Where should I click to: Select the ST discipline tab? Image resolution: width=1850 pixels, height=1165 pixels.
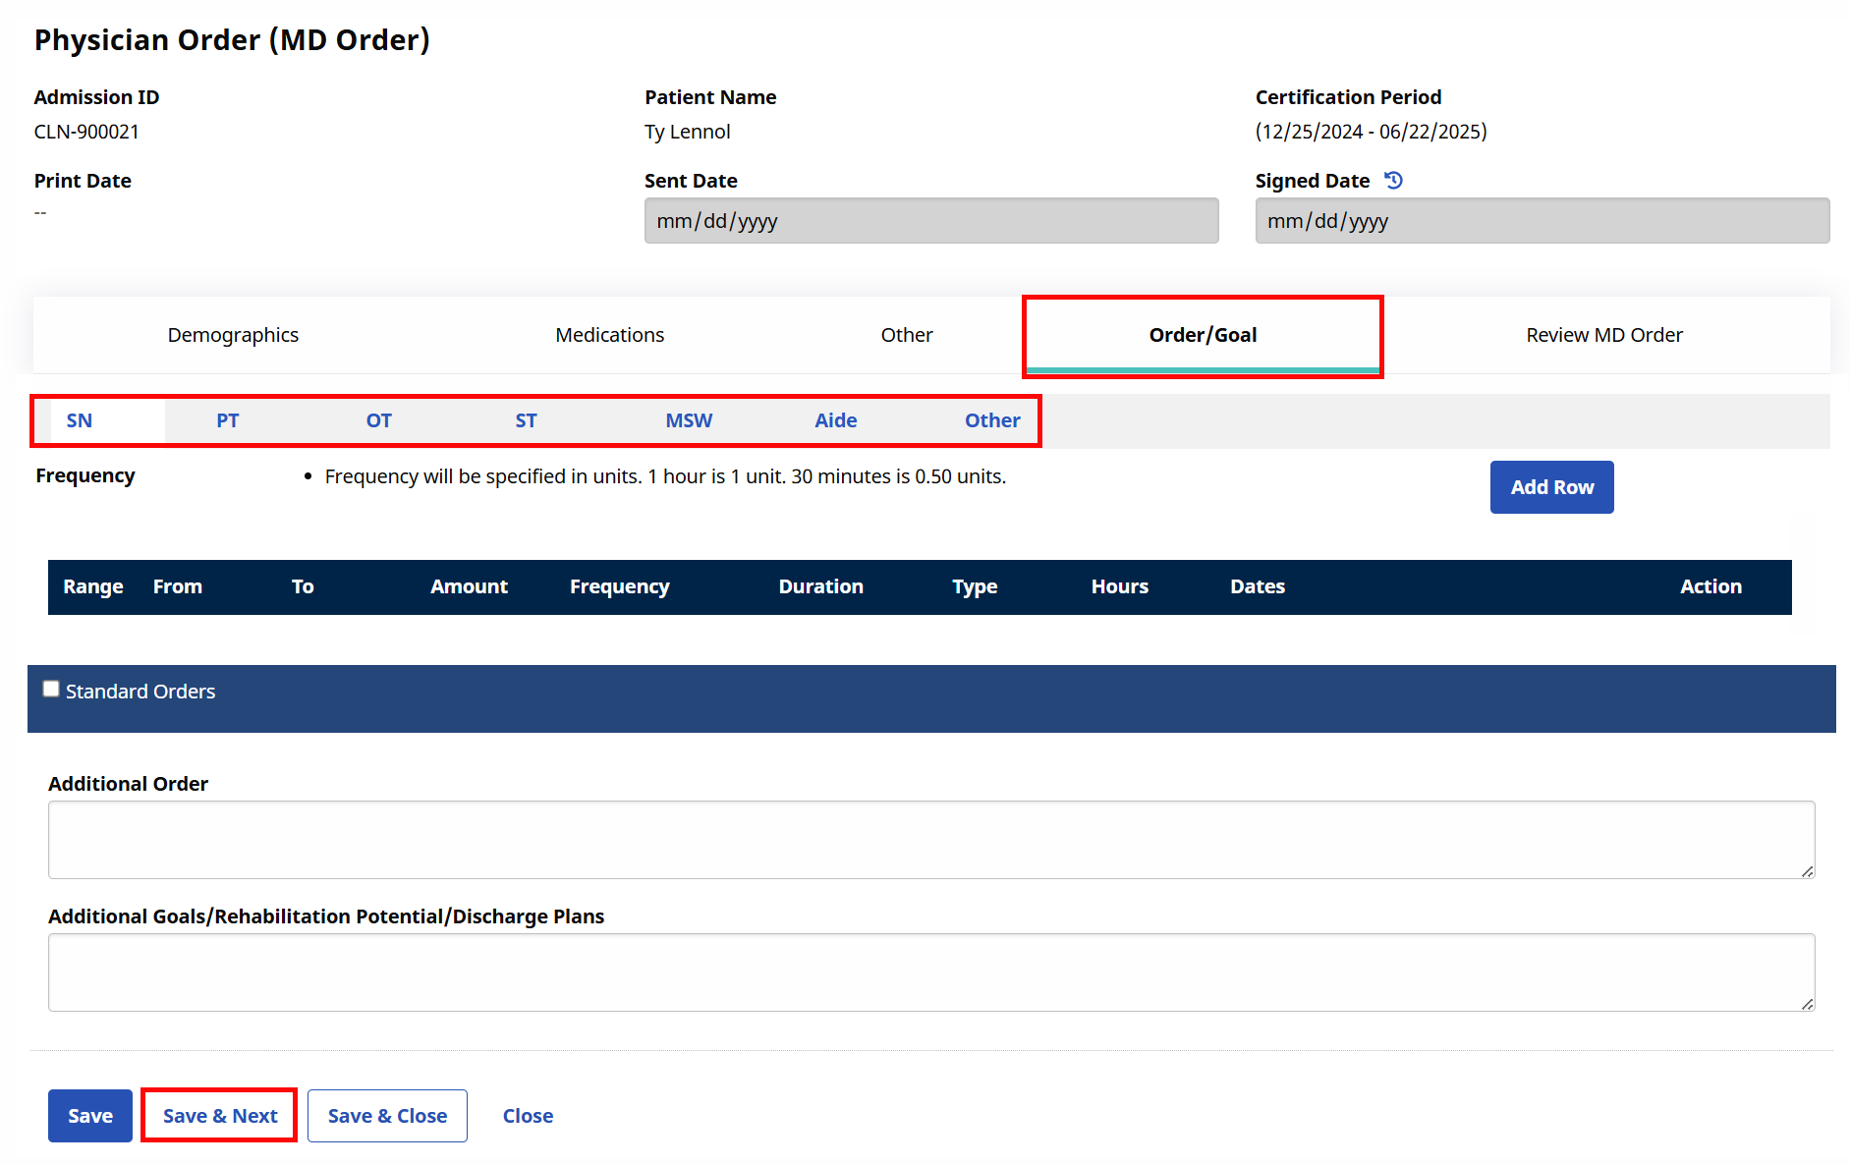pos(526,420)
